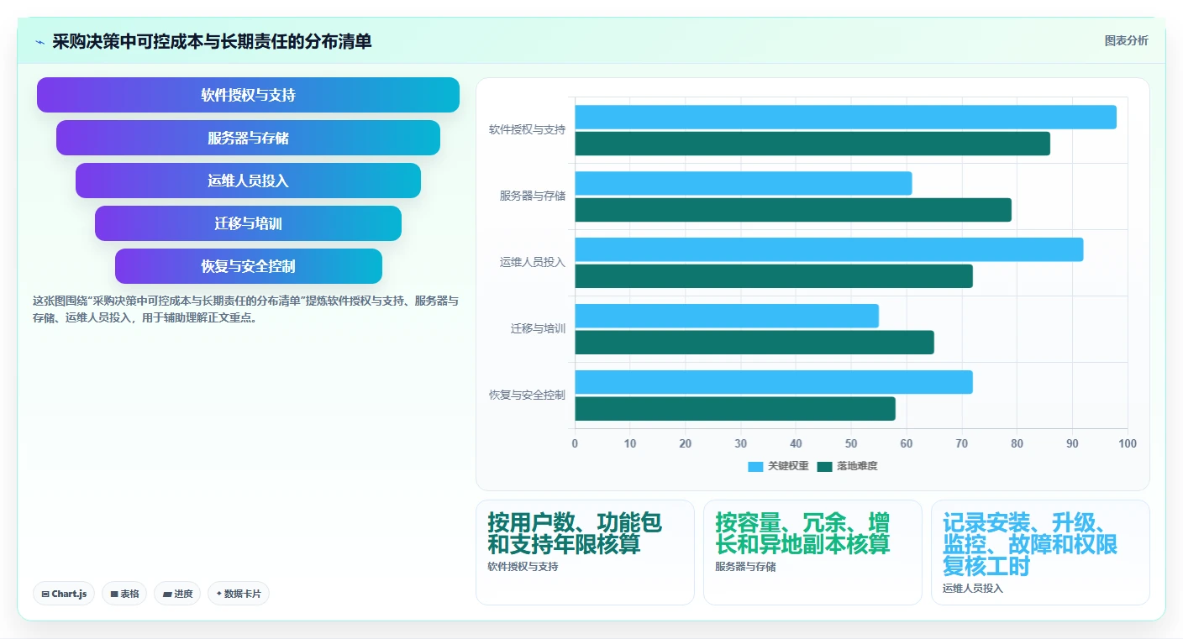Click the blue 关键权重 bar for 运维人员投入
This screenshot has width=1183, height=639.
click(x=829, y=249)
